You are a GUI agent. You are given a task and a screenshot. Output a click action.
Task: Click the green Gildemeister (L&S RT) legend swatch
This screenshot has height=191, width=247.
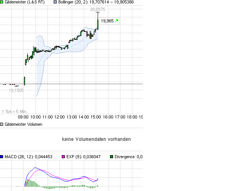(x=2, y=2)
